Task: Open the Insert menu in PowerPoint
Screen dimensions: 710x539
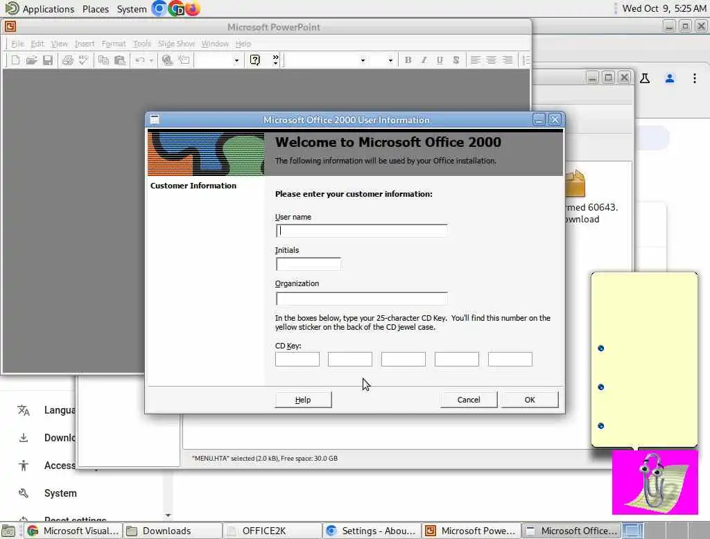Action: [x=84, y=44]
